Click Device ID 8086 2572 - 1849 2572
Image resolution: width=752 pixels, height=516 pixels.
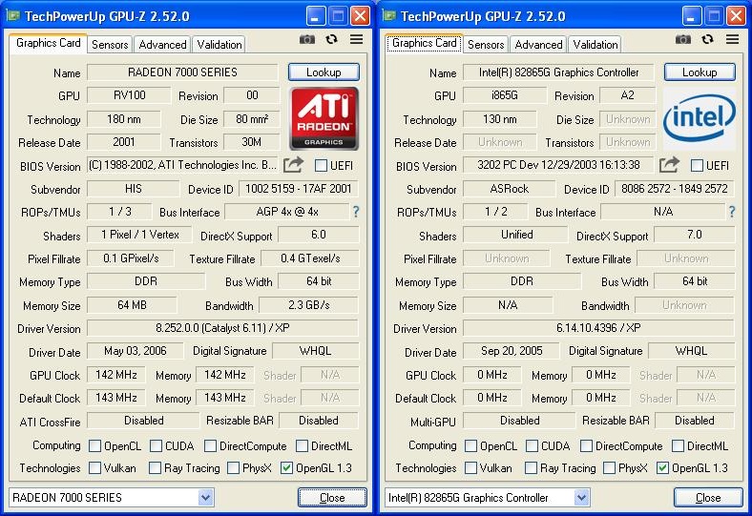tap(675, 189)
